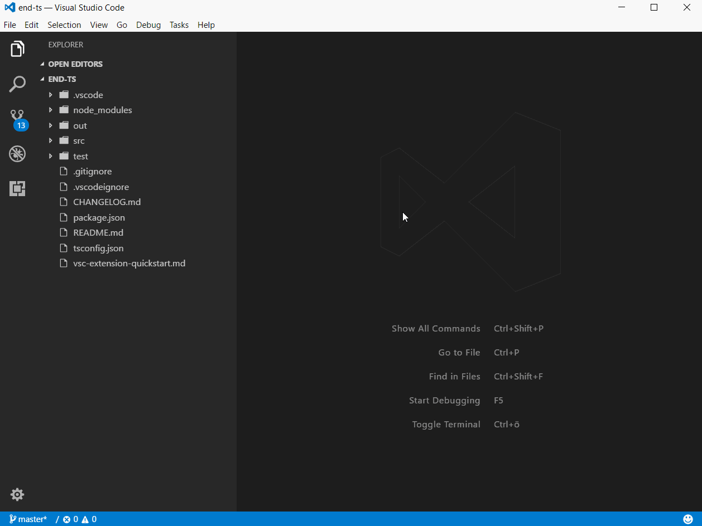This screenshot has height=526, width=702.
Task: Select the Debug icon in the activity bar
Action: tap(17, 154)
